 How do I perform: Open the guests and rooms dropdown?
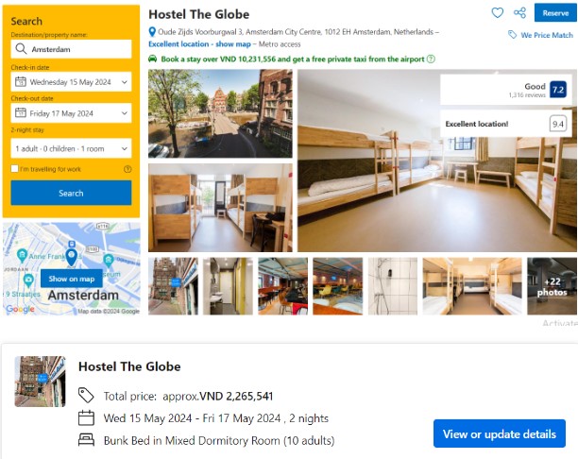pos(71,148)
